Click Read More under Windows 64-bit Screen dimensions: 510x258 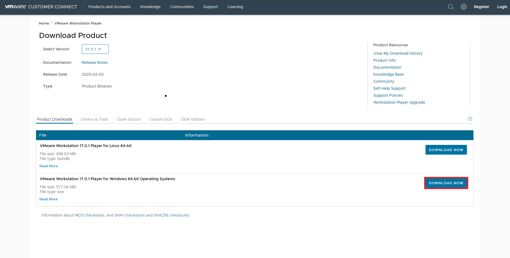pyautogui.click(x=48, y=199)
